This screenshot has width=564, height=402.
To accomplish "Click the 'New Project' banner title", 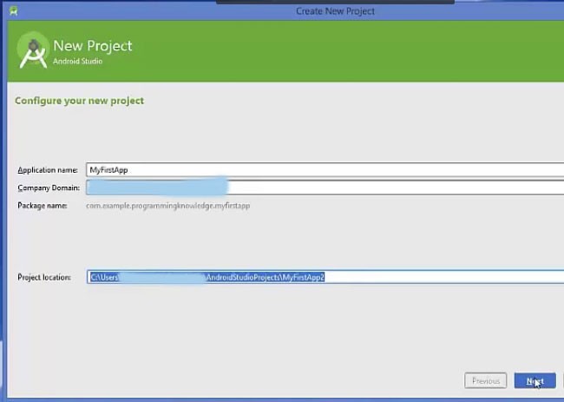I will (93, 46).
